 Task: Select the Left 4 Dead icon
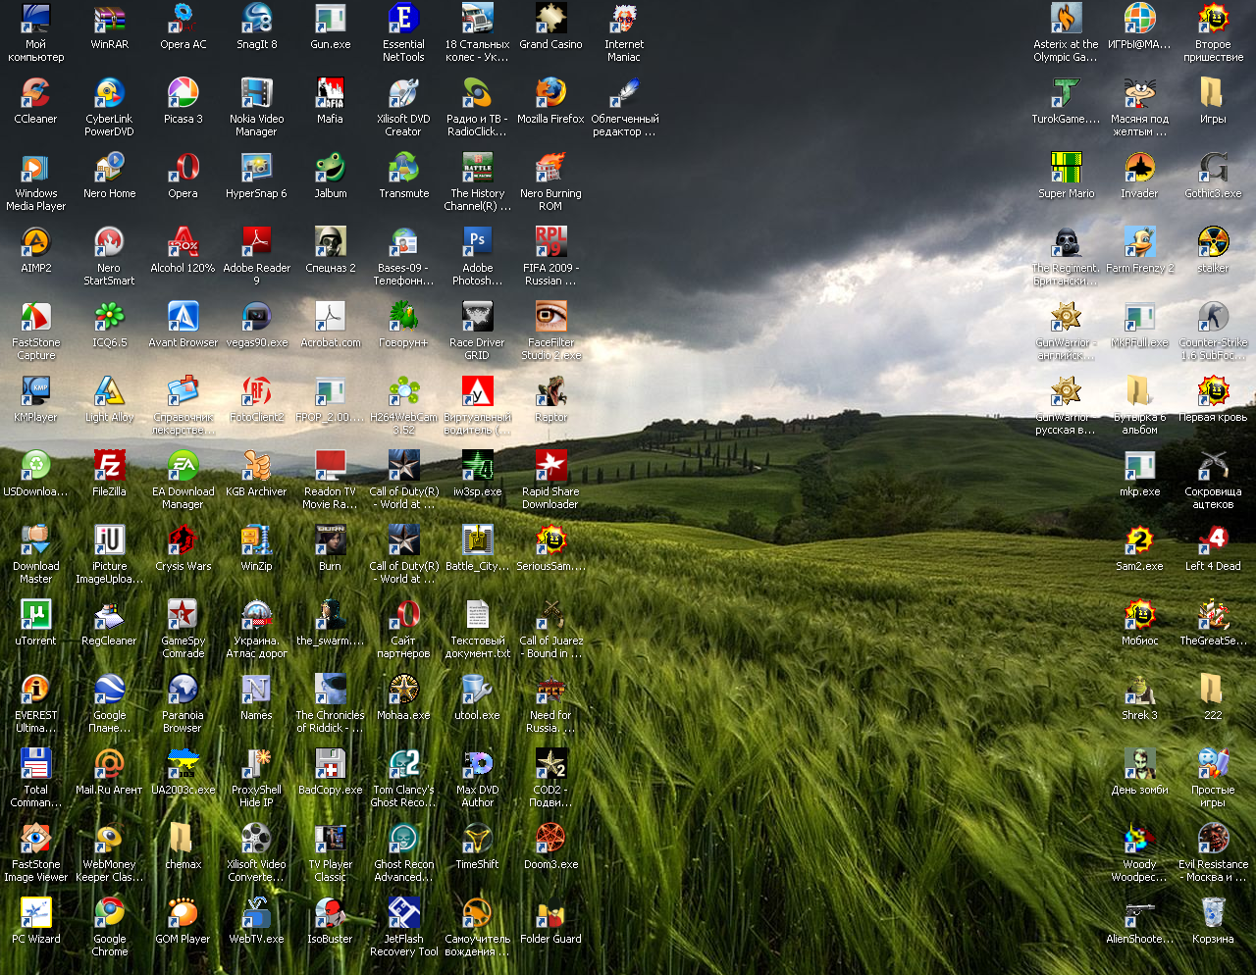pyautogui.click(x=1213, y=541)
